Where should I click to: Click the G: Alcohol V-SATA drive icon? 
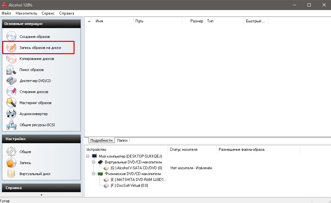106,168
